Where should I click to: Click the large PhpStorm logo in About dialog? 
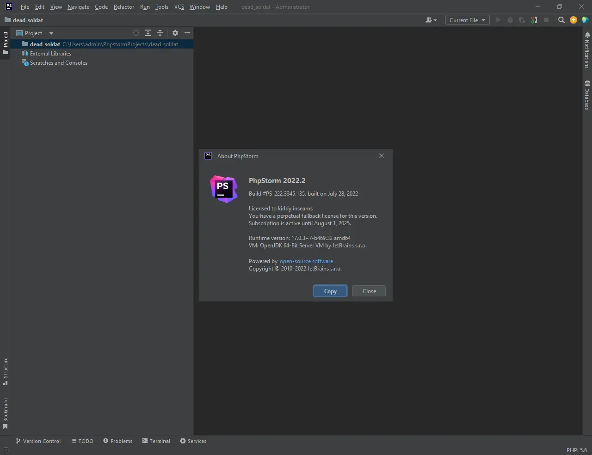point(224,189)
